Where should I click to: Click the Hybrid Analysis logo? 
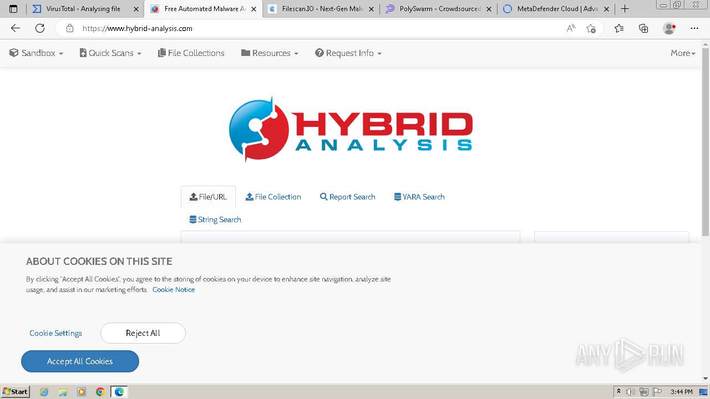pos(351,129)
